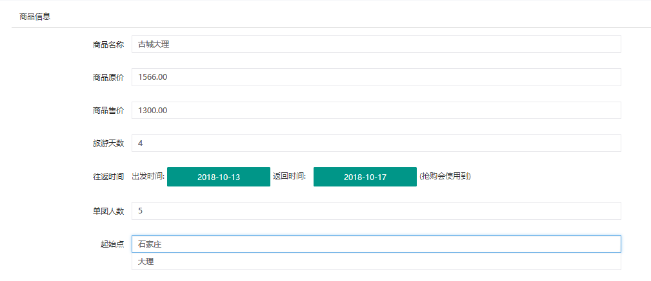Focus the 商品原价 field showing 1566.00
The width and height of the screenshot is (651, 281).
click(x=376, y=77)
